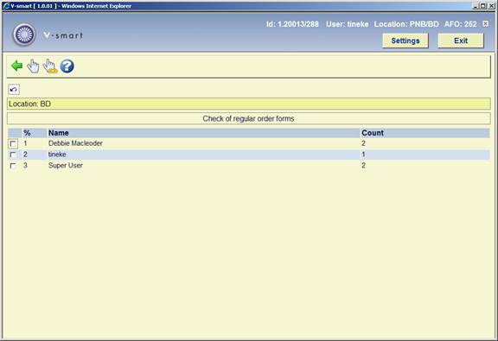Click the count value in tineke's row

(x=363, y=155)
